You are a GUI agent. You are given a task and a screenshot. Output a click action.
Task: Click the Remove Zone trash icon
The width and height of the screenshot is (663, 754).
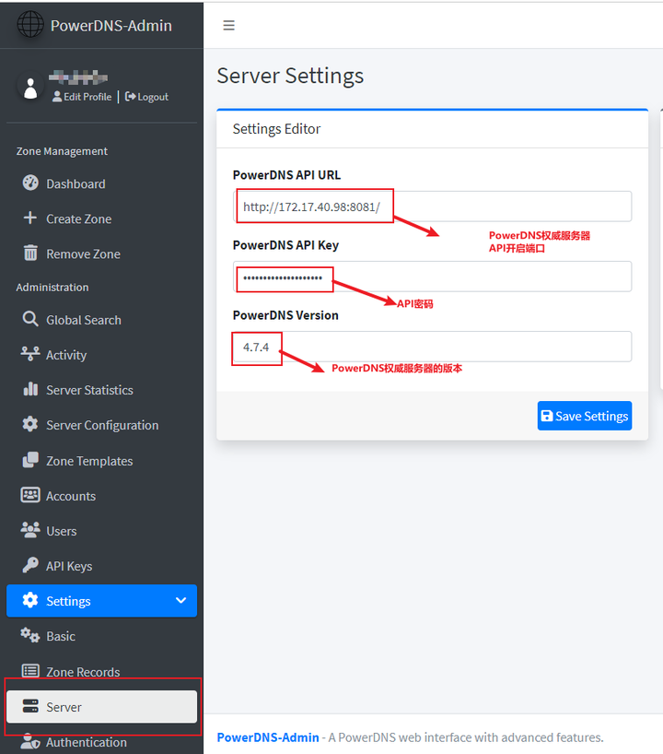tap(30, 253)
